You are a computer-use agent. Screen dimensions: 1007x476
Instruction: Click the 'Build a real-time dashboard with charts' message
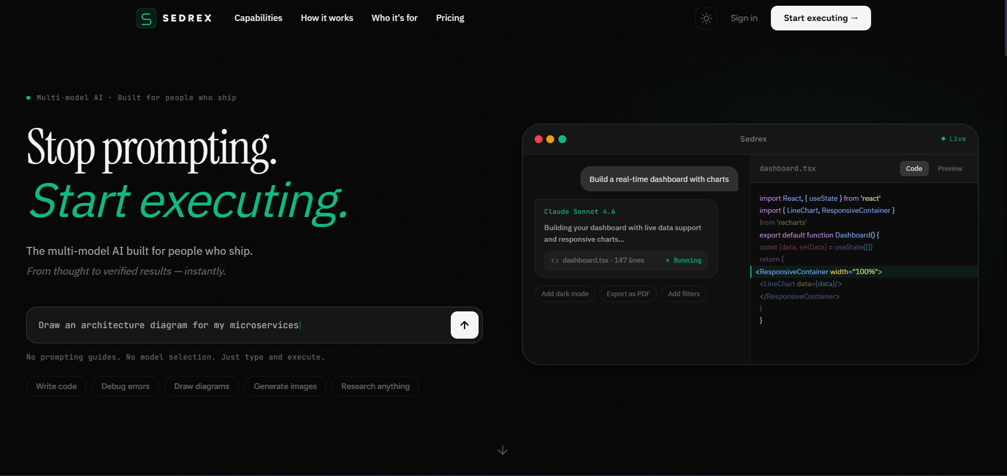pos(659,179)
